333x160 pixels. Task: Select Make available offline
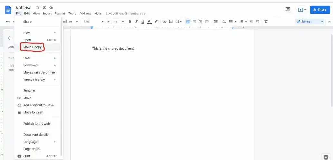tap(37, 72)
